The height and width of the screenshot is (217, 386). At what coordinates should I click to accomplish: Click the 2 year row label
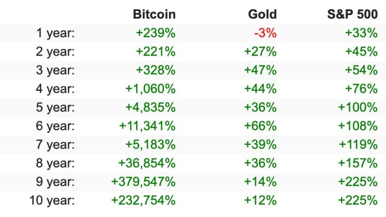click(x=55, y=52)
